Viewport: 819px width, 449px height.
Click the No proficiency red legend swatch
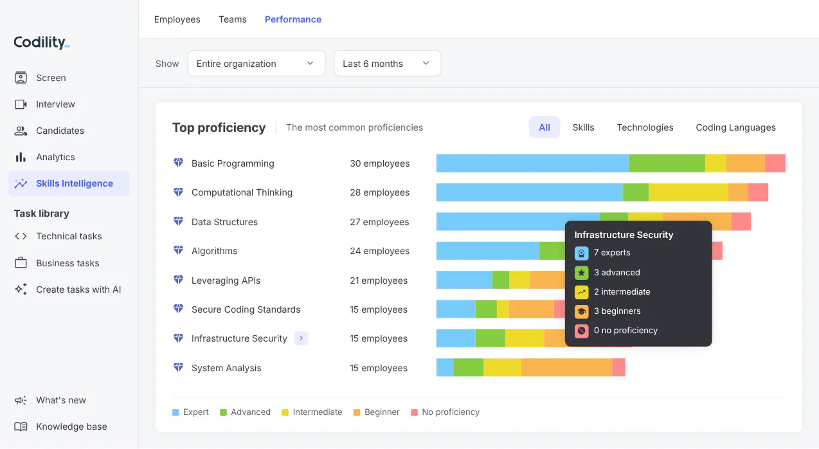414,412
